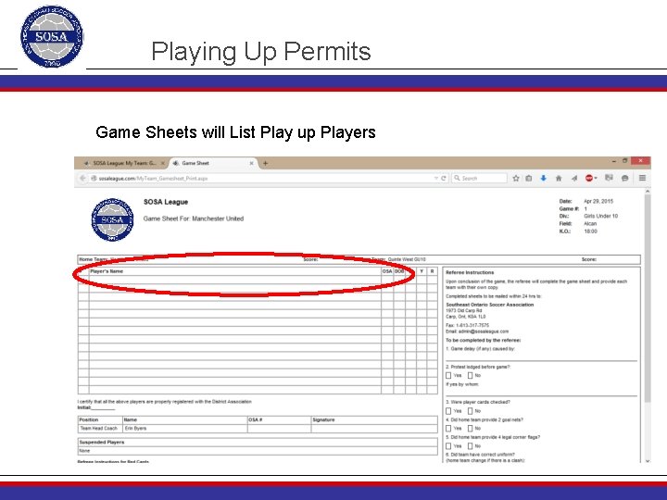667x500 pixels.
Task: Click the 'Signature' column header
Action: point(323,419)
